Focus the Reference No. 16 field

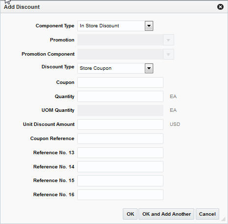pyautogui.click(x=120, y=195)
